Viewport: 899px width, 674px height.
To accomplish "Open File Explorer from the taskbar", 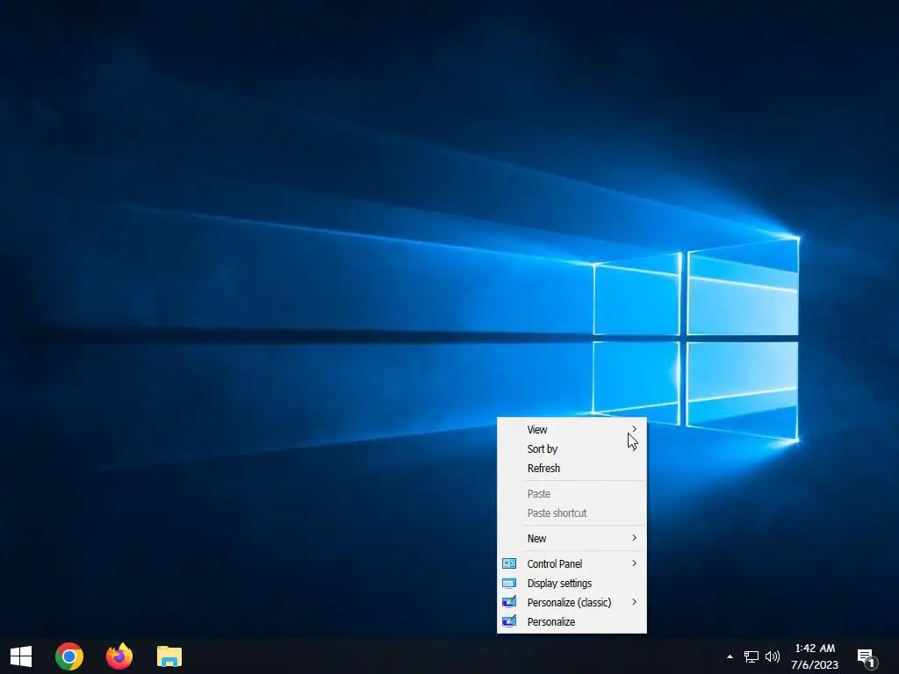I will tap(169, 656).
